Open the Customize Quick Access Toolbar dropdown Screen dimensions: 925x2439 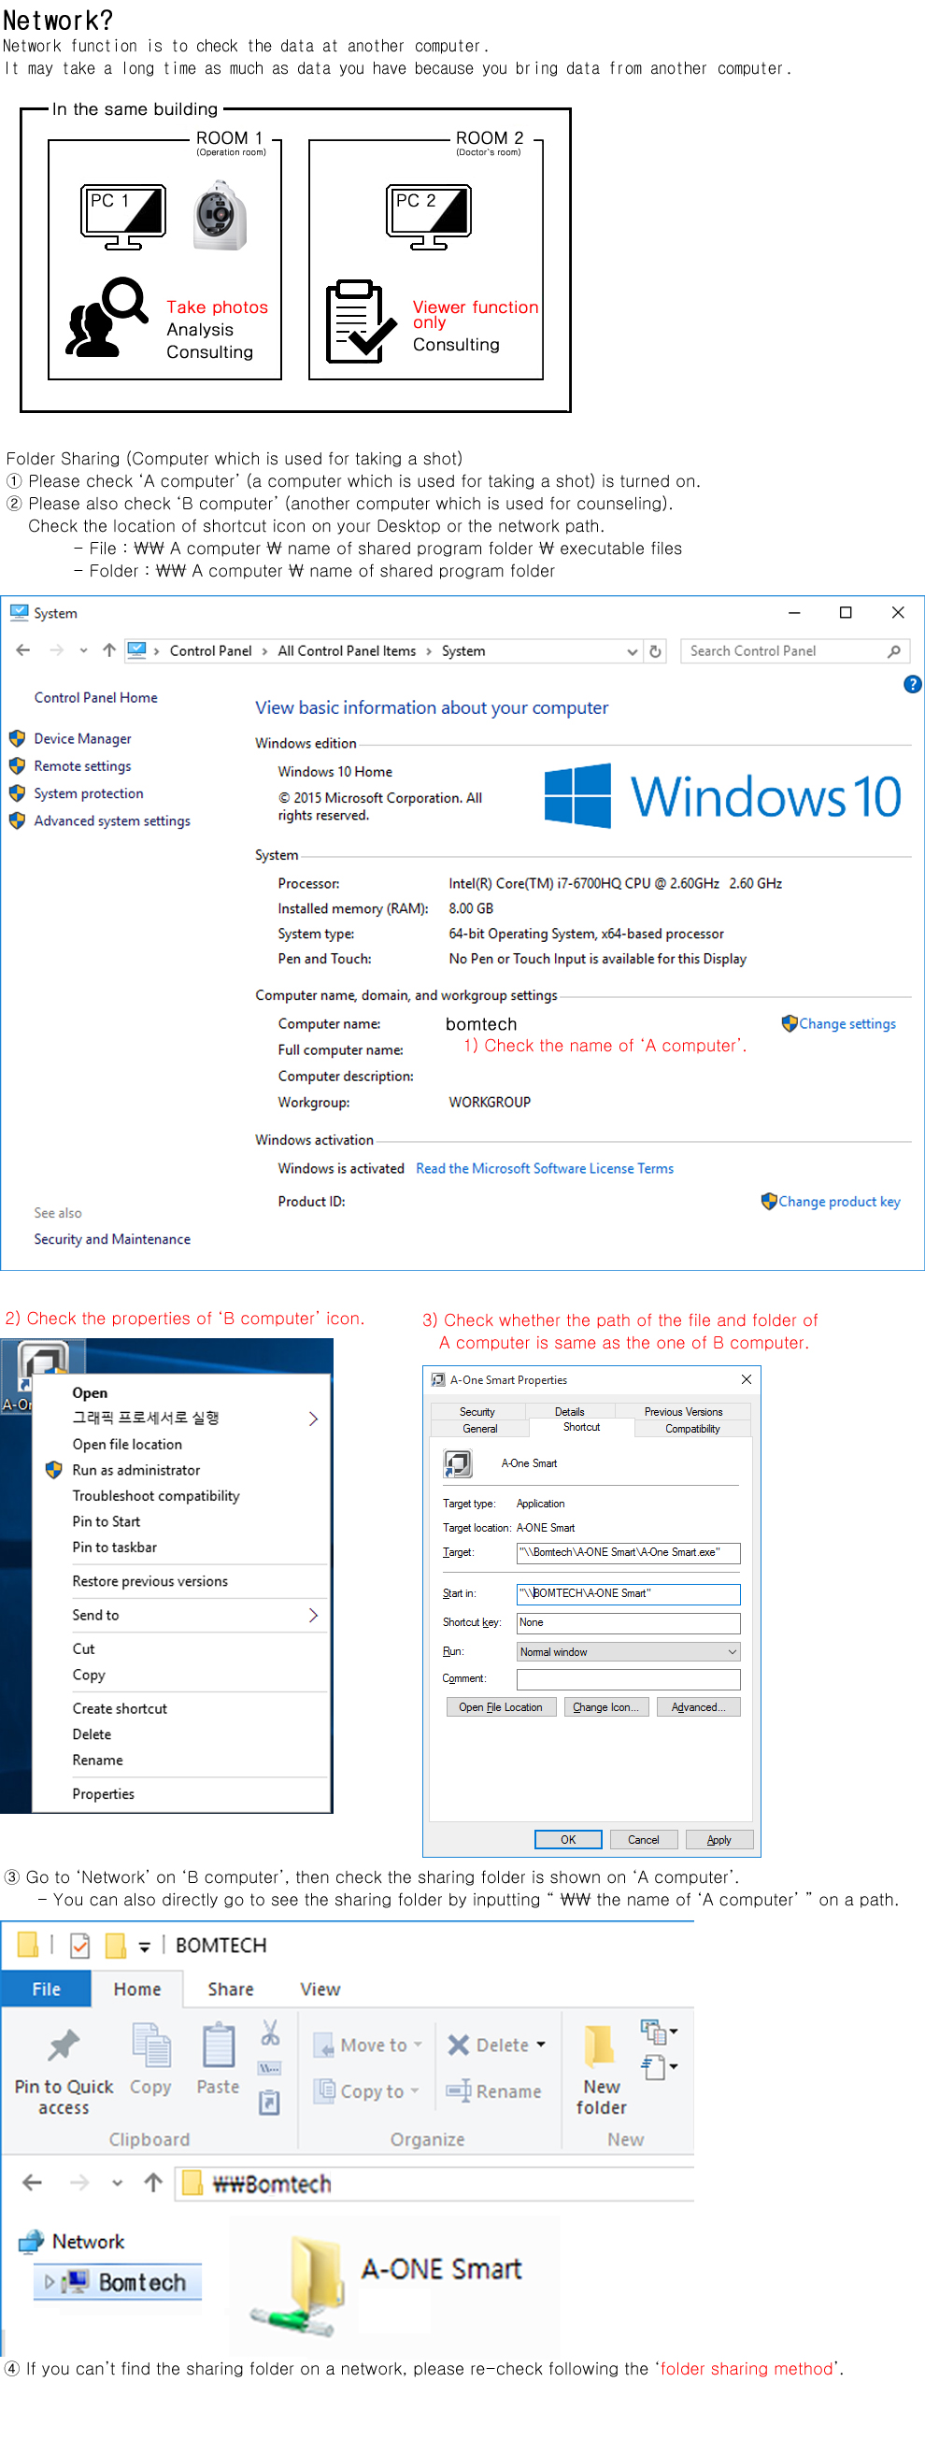tap(145, 1947)
